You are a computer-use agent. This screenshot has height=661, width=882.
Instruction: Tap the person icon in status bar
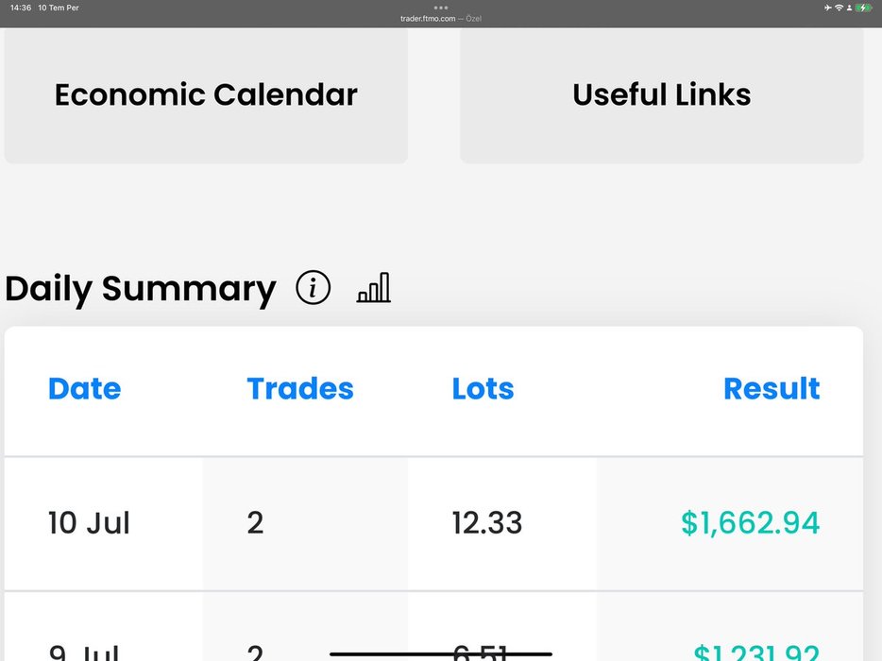pos(849,8)
